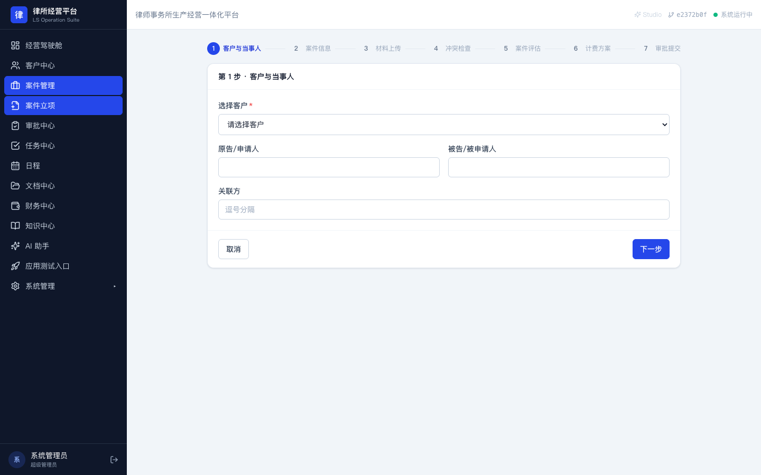Click the 案件立项 file icon
This screenshot has height=475, width=761.
15,106
